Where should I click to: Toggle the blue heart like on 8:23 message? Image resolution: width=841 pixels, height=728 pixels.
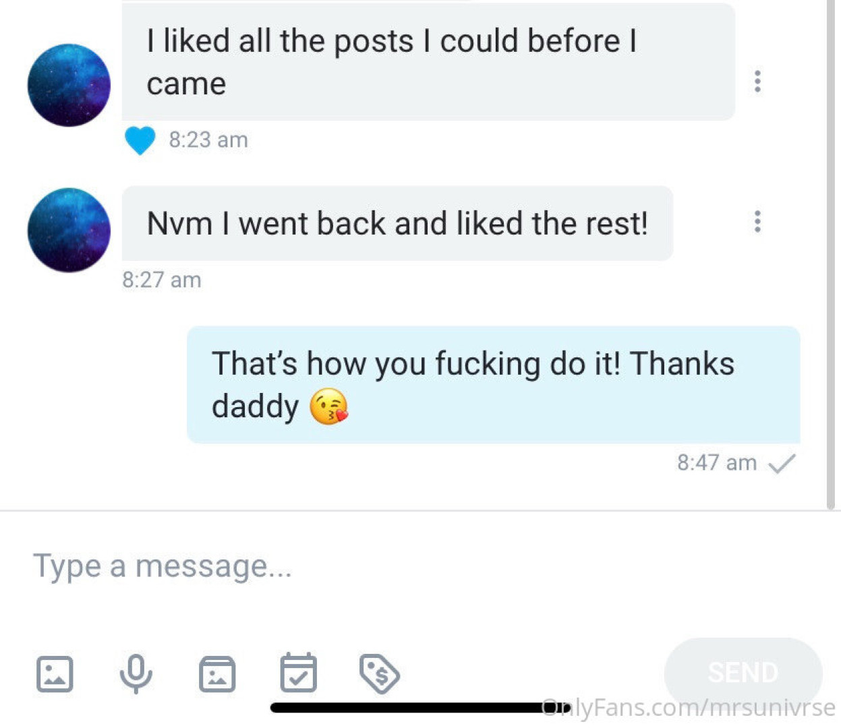[140, 140]
